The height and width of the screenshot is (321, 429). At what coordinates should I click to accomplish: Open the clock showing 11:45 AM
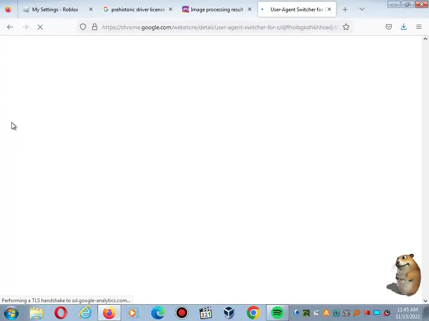407,313
